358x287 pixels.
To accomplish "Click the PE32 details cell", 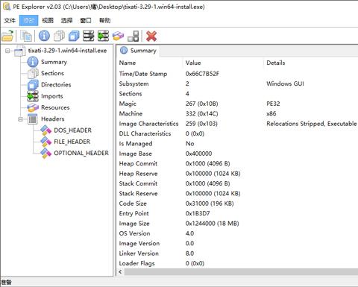I will point(273,104).
